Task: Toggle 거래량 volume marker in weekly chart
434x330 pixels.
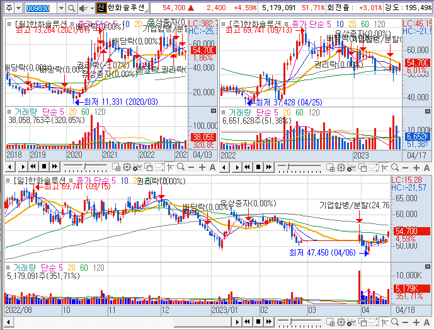Action: pos(224,112)
